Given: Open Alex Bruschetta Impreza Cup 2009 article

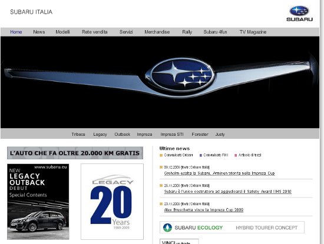Looking at the screenshot, I should (x=204, y=210).
